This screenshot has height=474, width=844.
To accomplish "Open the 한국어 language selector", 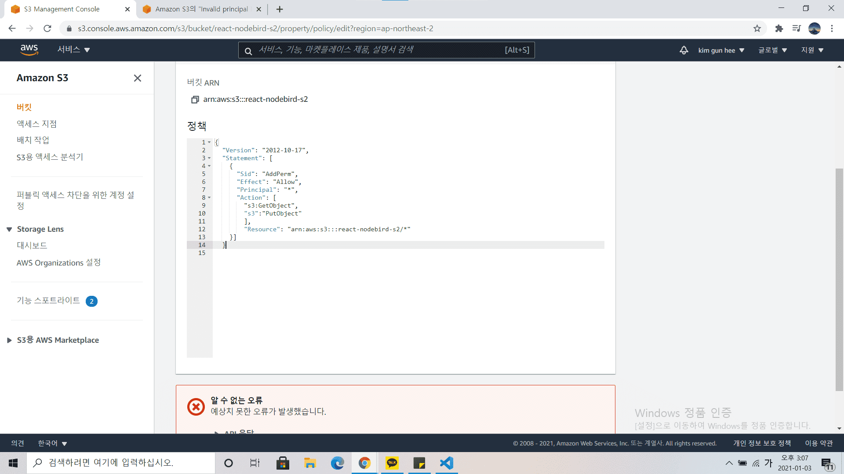I will click(x=52, y=443).
